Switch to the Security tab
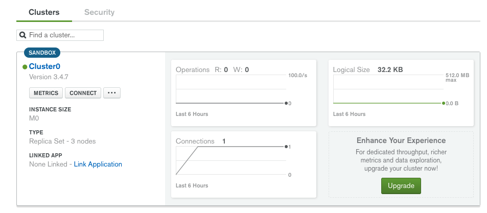The image size is (487, 213). coord(99,12)
